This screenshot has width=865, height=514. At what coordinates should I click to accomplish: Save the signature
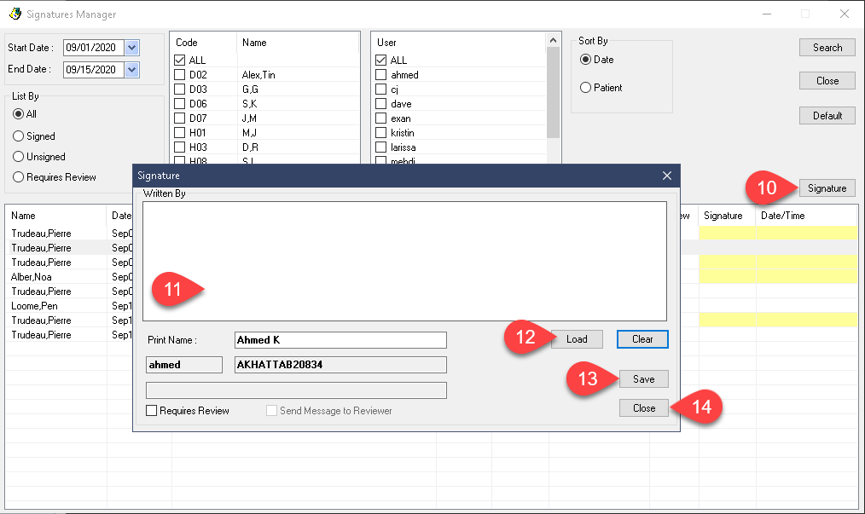pyautogui.click(x=644, y=378)
